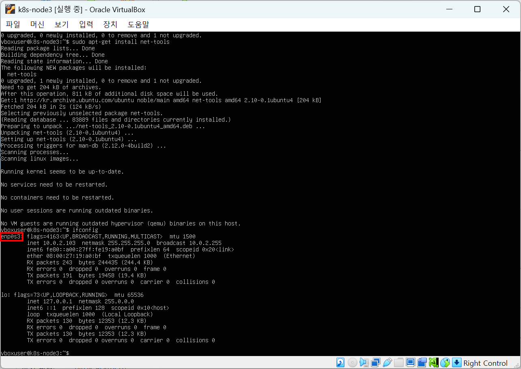Open the 파일 menu

coord(13,24)
